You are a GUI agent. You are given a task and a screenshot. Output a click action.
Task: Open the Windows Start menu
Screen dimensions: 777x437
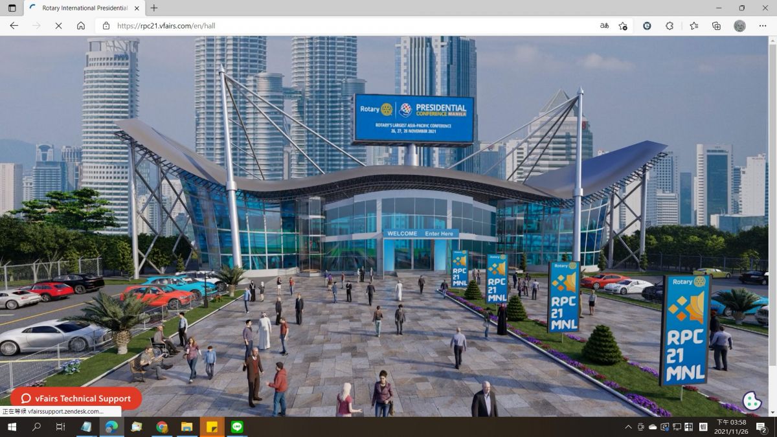pyautogui.click(x=12, y=427)
